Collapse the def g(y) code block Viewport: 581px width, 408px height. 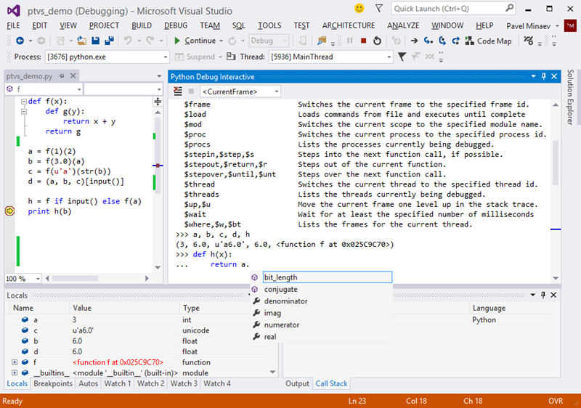tap(24, 111)
